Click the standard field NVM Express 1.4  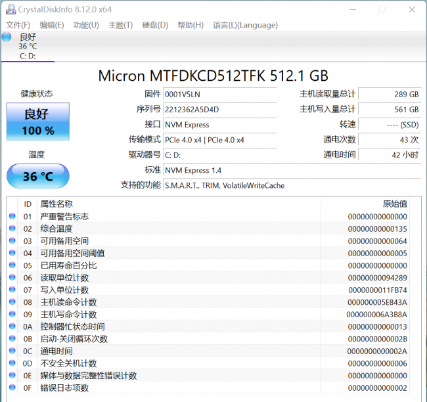click(292, 171)
